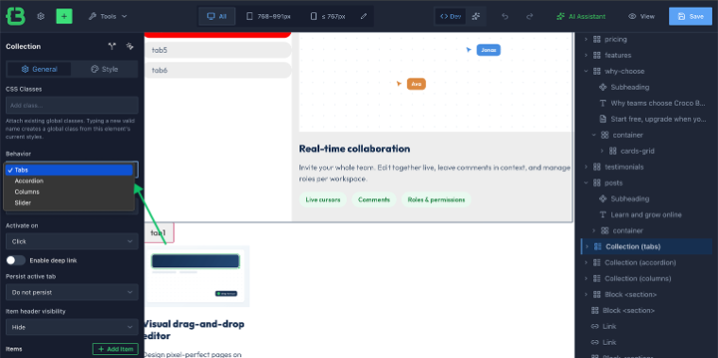The height and width of the screenshot is (358, 718).
Task: Open the Persist active tab dropdown
Action: tap(72, 292)
